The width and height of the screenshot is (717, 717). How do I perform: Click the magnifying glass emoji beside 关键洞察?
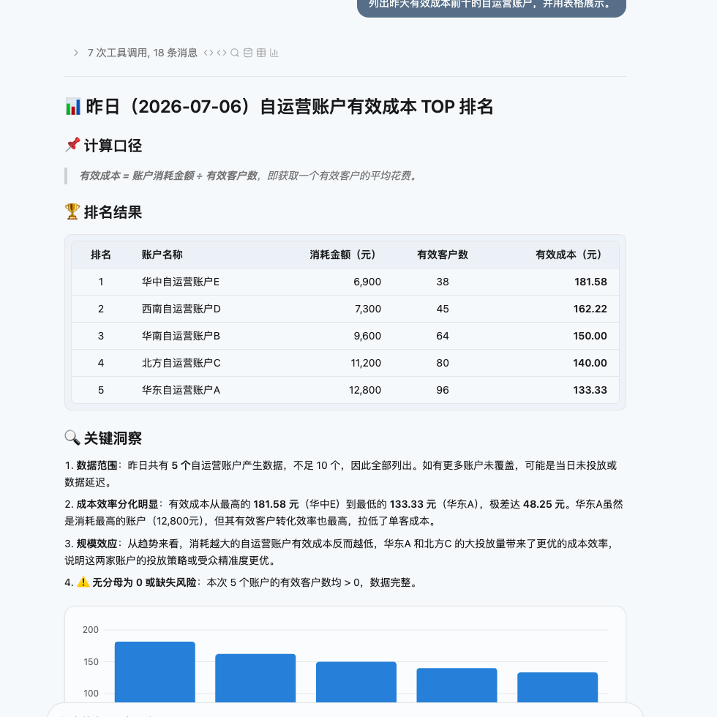pos(72,438)
